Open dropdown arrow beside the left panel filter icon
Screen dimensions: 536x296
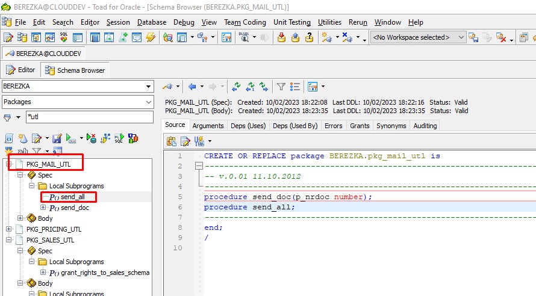[18, 117]
